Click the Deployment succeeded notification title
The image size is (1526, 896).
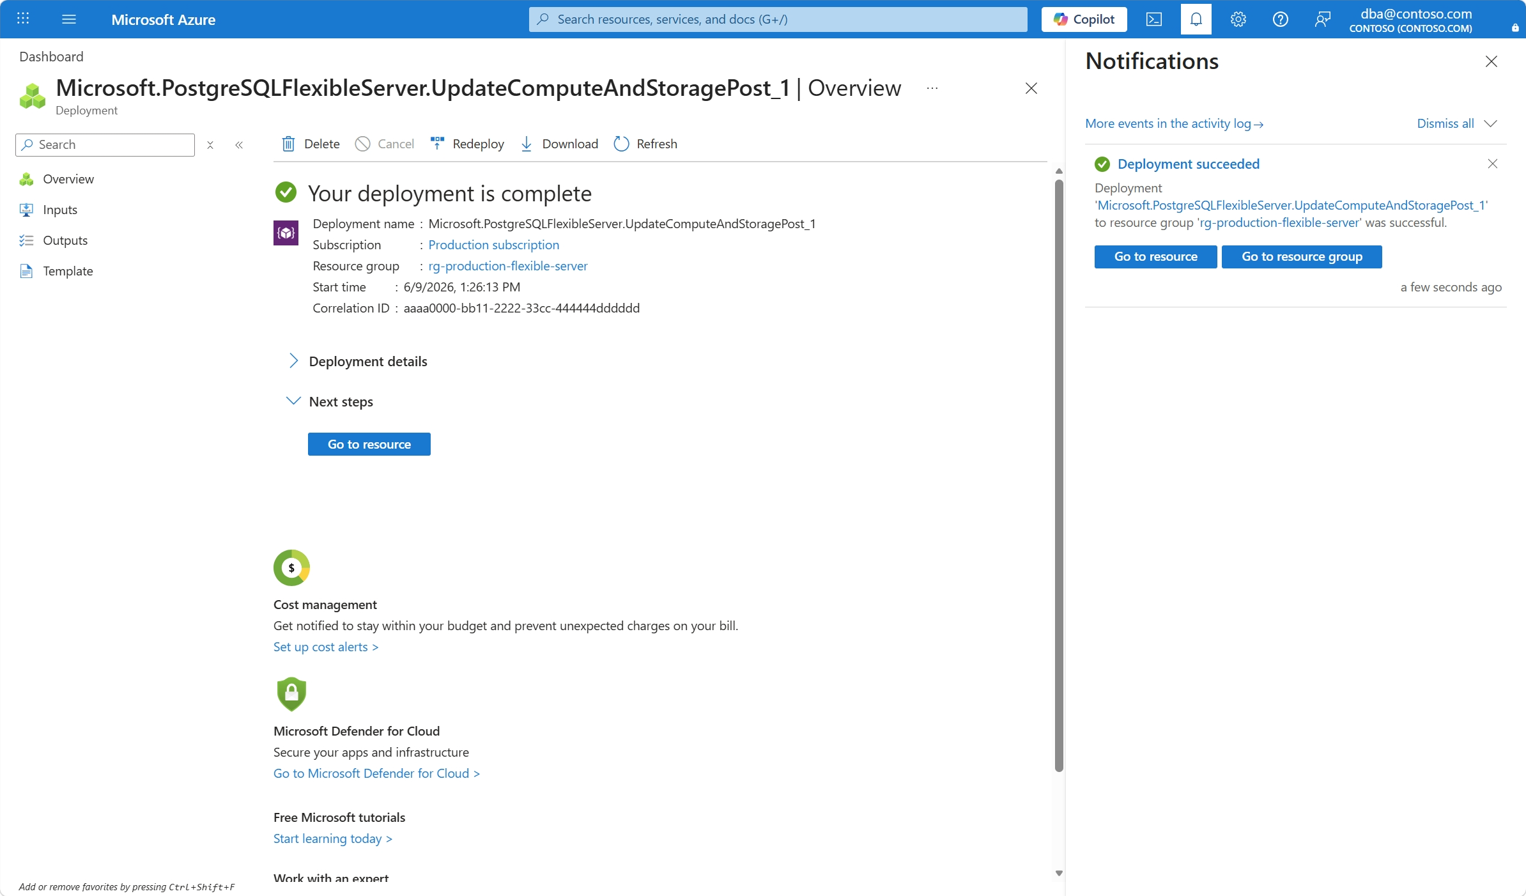point(1189,164)
